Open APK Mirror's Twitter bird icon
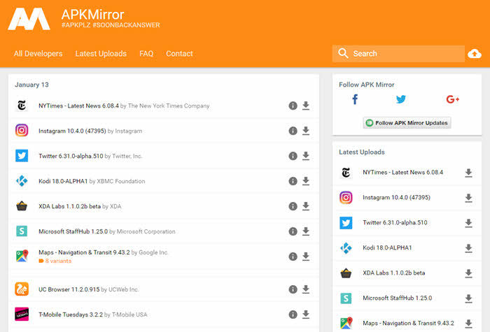490x332 pixels. (400, 99)
